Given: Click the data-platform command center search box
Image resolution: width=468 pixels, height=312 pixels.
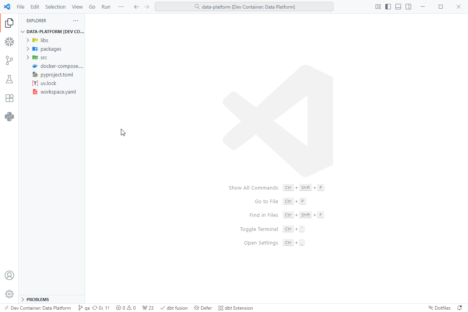Looking at the screenshot, I should point(244,7).
